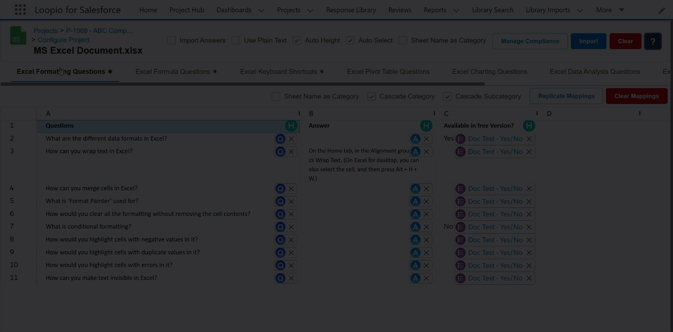Click Q marker for merge cells question

[280, 189]
